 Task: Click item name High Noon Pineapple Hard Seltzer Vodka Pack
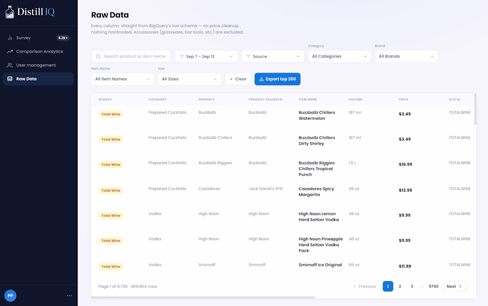321,245
